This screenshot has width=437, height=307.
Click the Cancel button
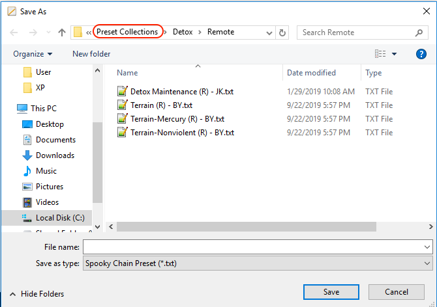pos(396,292)
